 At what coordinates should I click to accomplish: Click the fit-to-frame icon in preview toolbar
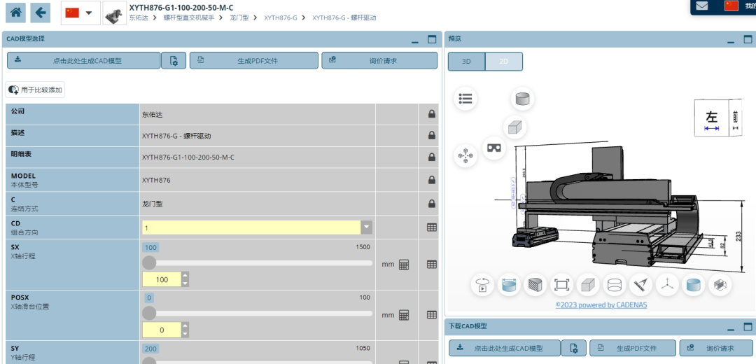[x=561, y=285]
